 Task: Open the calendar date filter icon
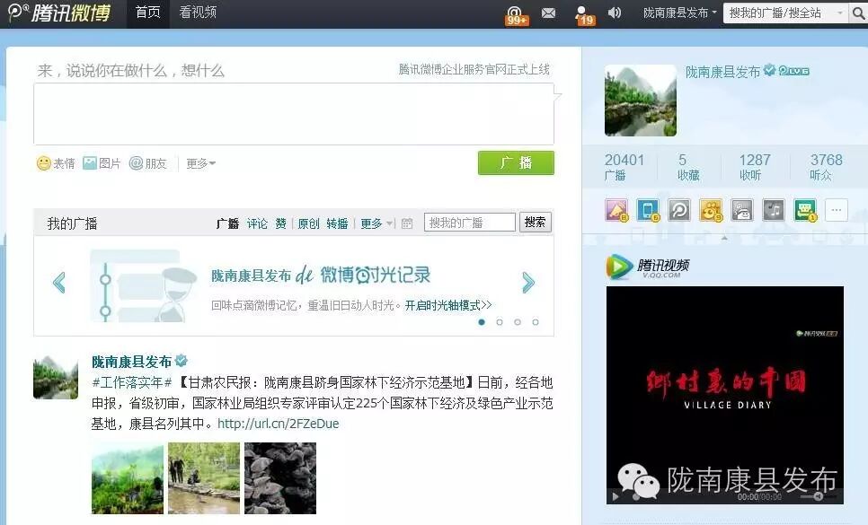point(407,223)
